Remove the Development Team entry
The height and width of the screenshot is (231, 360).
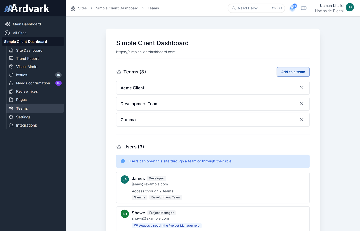tap(302, 104)
